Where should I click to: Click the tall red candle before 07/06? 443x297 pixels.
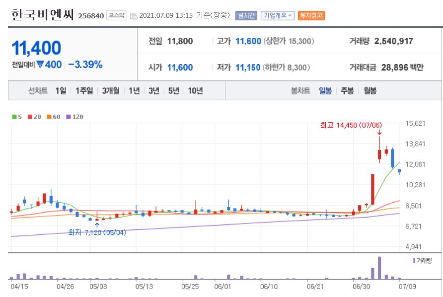click(372, 189)
